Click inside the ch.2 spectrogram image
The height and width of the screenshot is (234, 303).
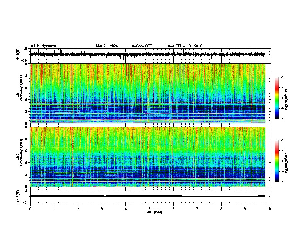(x=148, y=157)
